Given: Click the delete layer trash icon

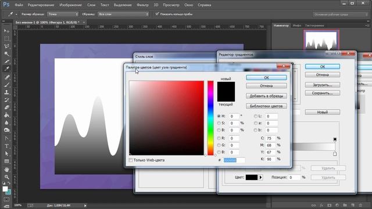Looking at the screenshot, I should (360, 205).
